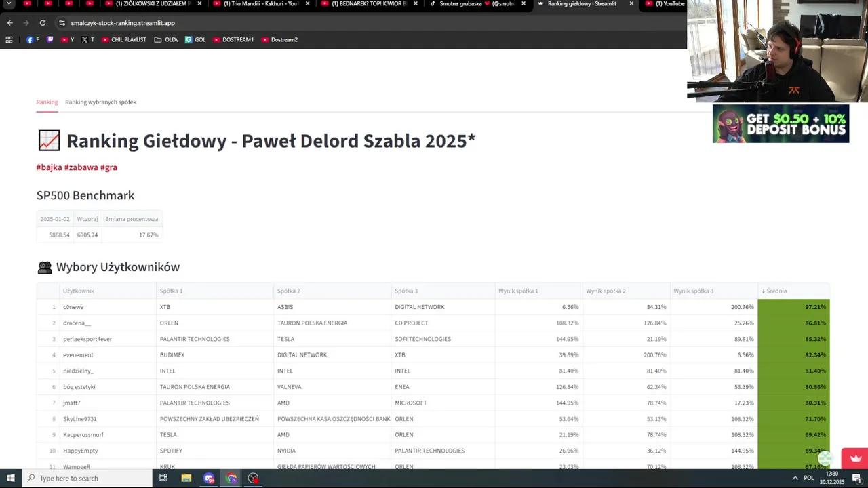The image size is (868, 488).
Task: Click the POL keyboard language indicator
Action: click(808, 479)
